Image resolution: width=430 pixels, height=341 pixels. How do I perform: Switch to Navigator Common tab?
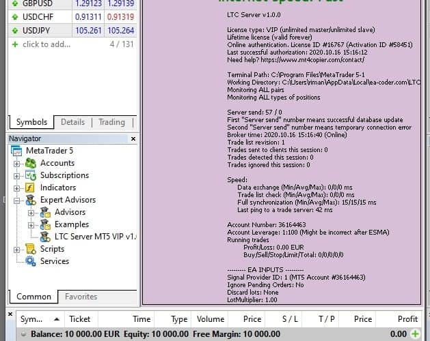point(33,297)
